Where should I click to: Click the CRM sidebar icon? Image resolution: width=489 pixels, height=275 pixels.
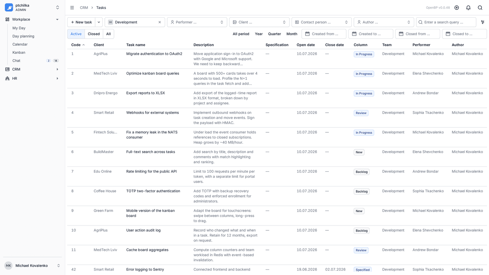[x=7, y=69]
